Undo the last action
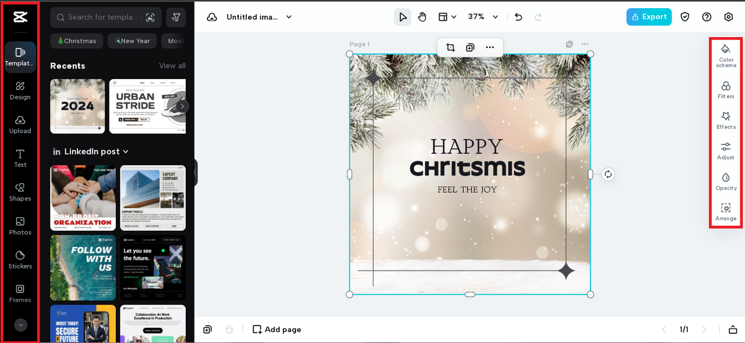 (x=518, y=17)
